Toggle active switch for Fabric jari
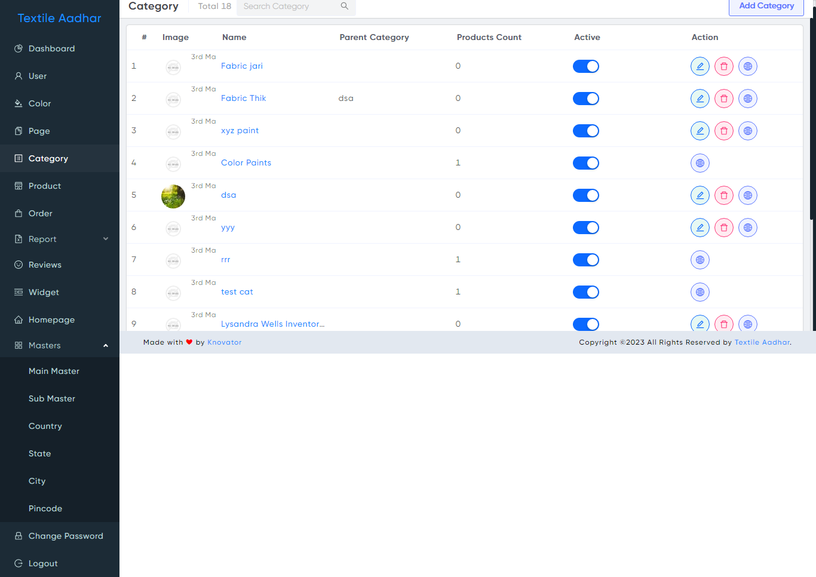The height and width of the screenshot is (577, 816). pos(585,66)
